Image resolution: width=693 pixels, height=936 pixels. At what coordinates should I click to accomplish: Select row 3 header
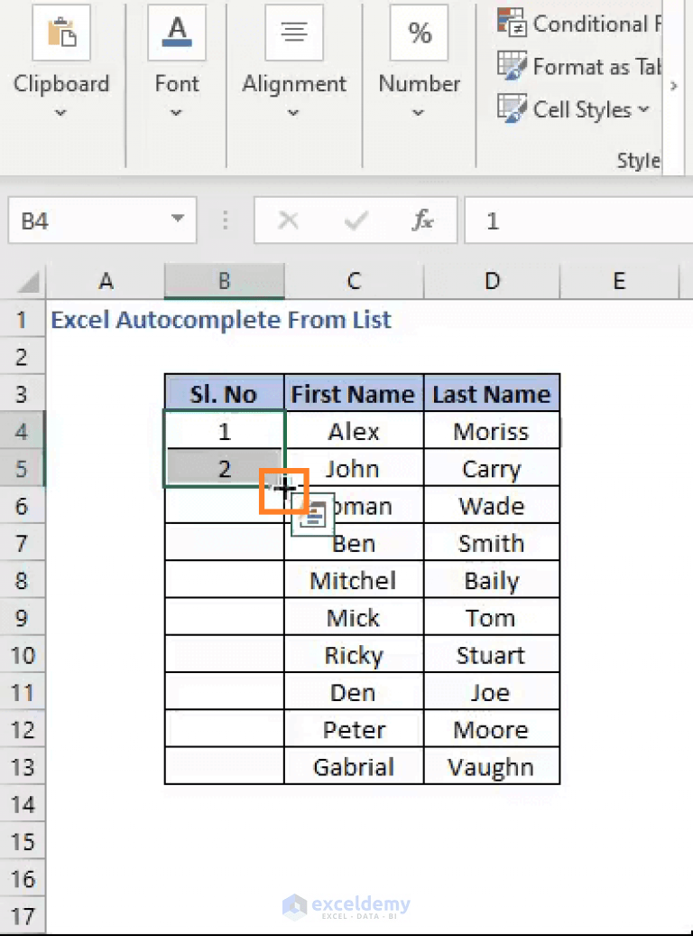click(22, 394)
